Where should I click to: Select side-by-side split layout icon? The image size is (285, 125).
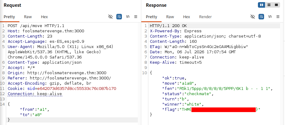coord(262,5)
